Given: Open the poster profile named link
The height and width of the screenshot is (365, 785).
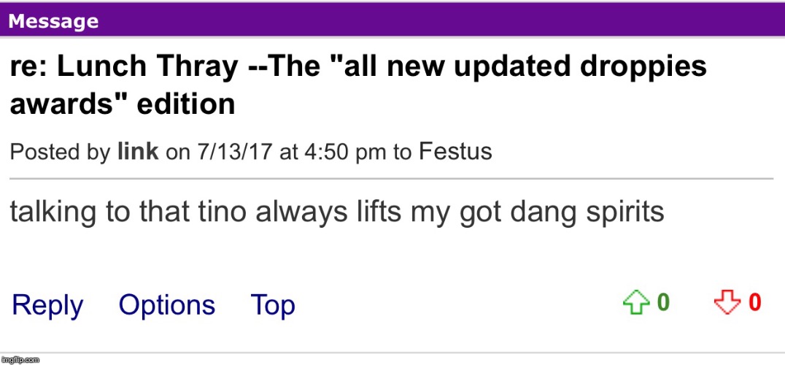Looking at the screenshot, I should pos(138,152).
